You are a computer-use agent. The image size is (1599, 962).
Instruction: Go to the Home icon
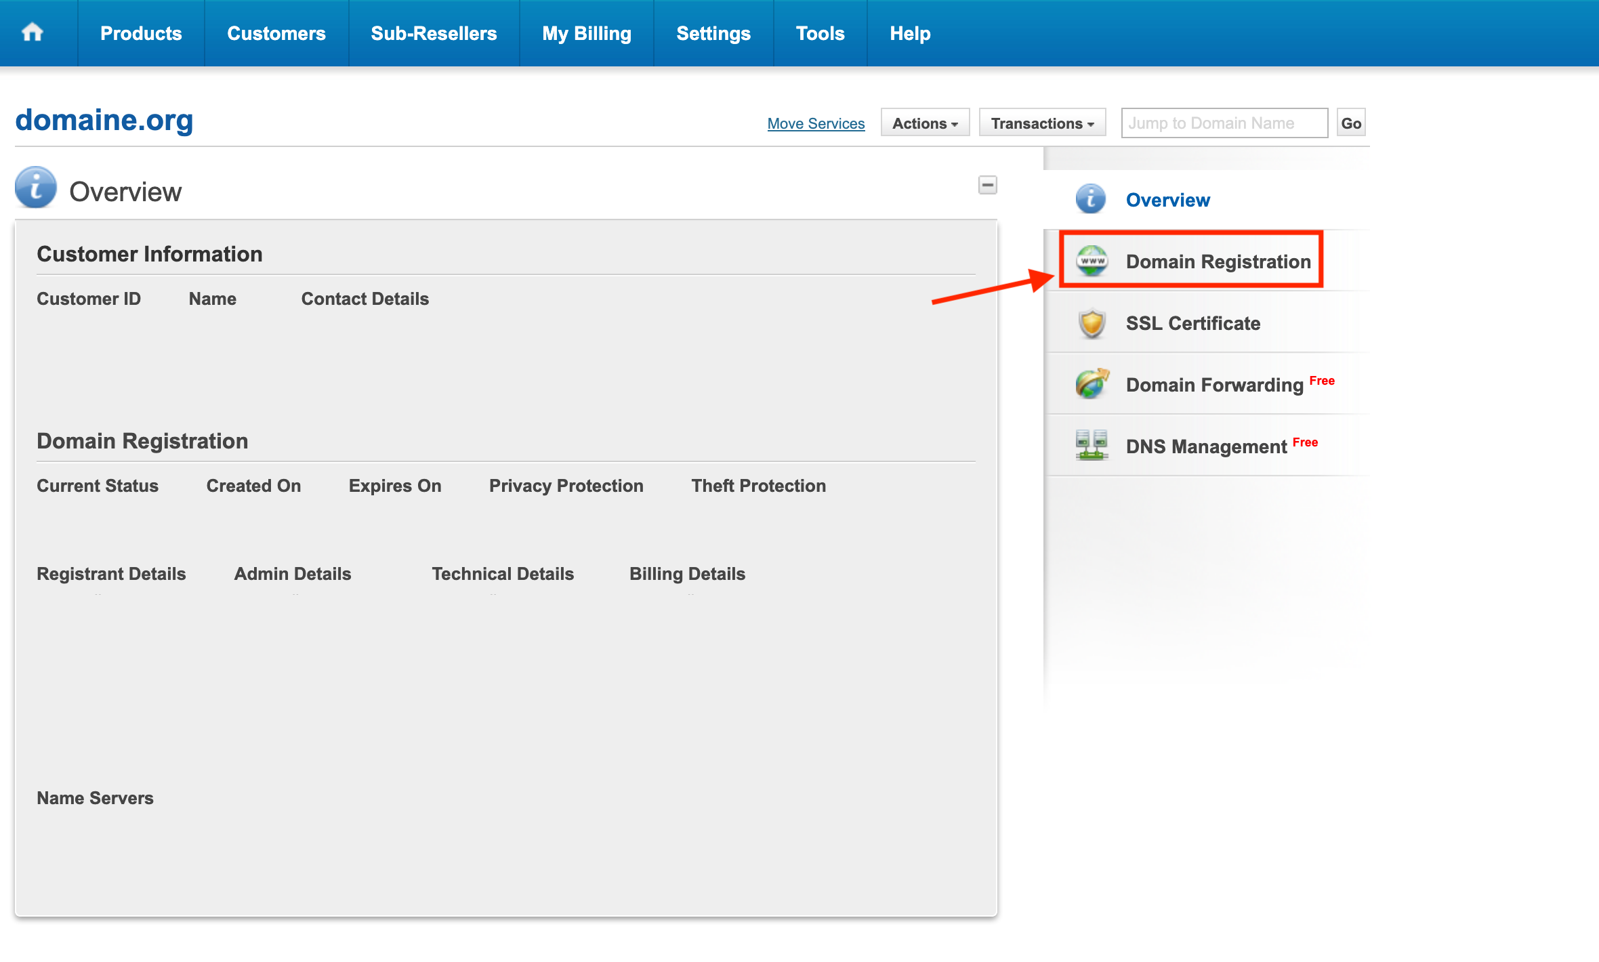click(33, 33)
